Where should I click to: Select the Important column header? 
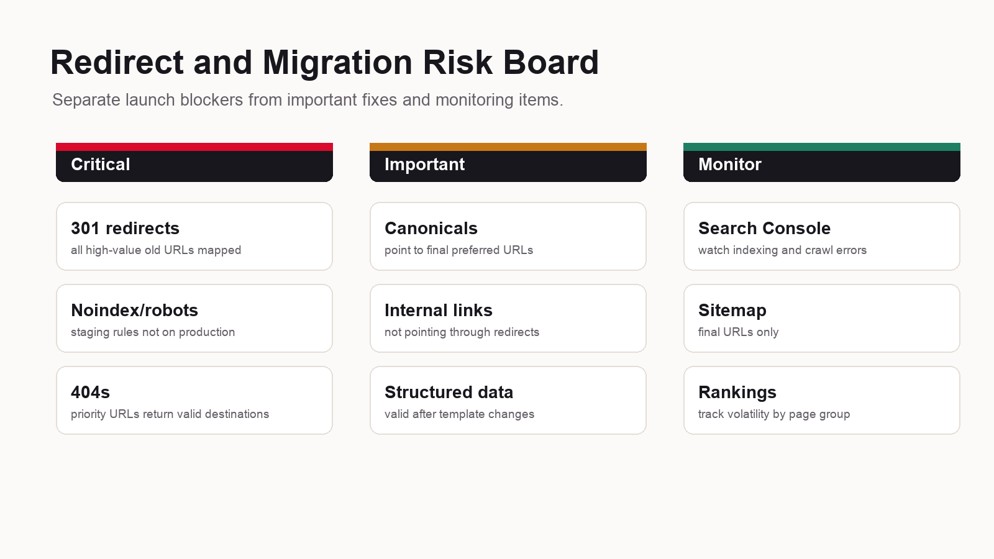(508, 163)
